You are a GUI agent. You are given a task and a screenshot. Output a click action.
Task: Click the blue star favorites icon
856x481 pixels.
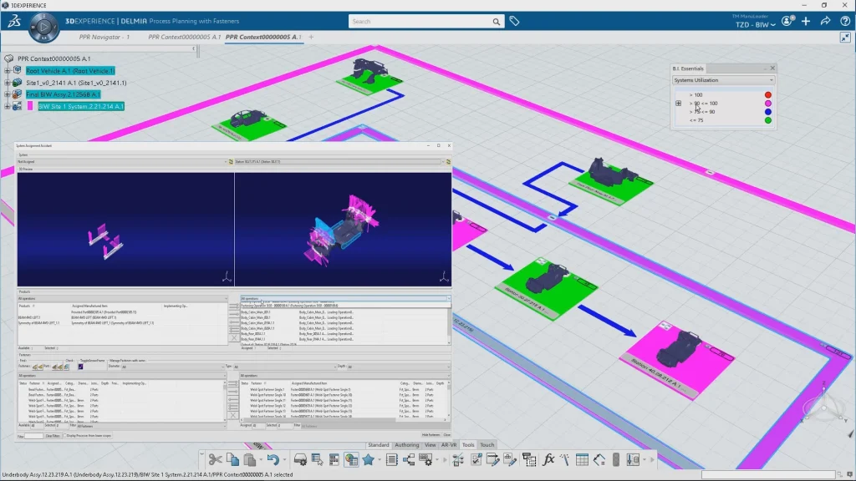[369, 459]
